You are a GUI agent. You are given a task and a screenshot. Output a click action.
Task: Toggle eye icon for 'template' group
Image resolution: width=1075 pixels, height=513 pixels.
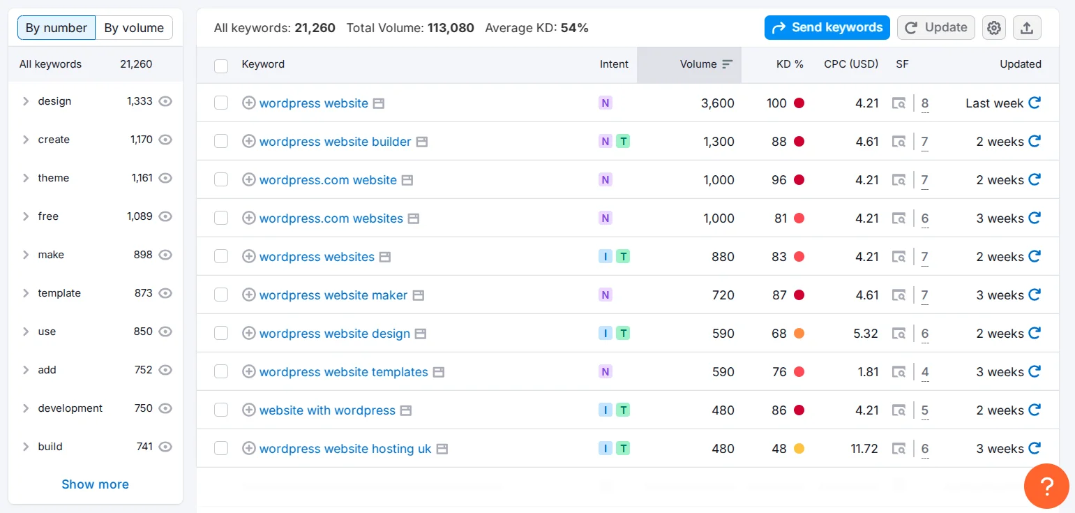(x=165, y=293)
